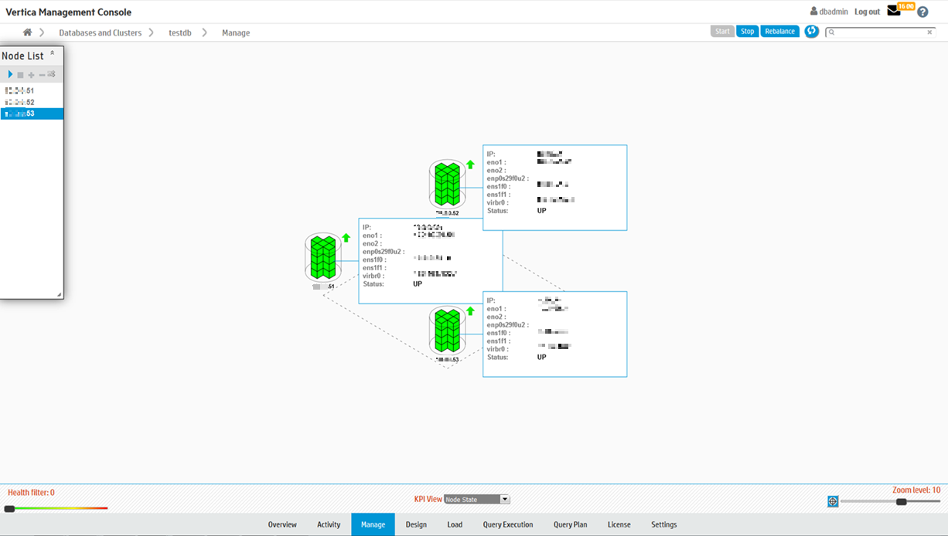The image size is (948, 536).
Task: Collapse the Node List panel
Action: (53, 54)
